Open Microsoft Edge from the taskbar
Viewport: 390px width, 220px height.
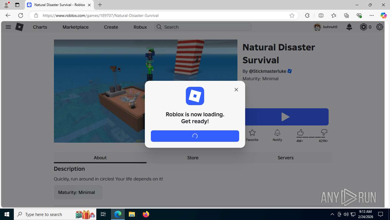tap(118, 214)
